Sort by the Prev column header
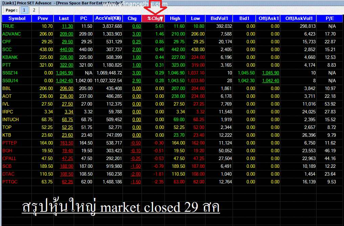 pyautogui.click(x=43, y=18)
